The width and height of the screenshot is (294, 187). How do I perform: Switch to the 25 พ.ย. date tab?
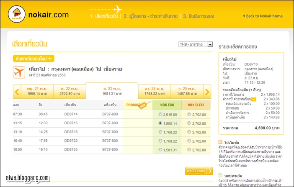187,92
